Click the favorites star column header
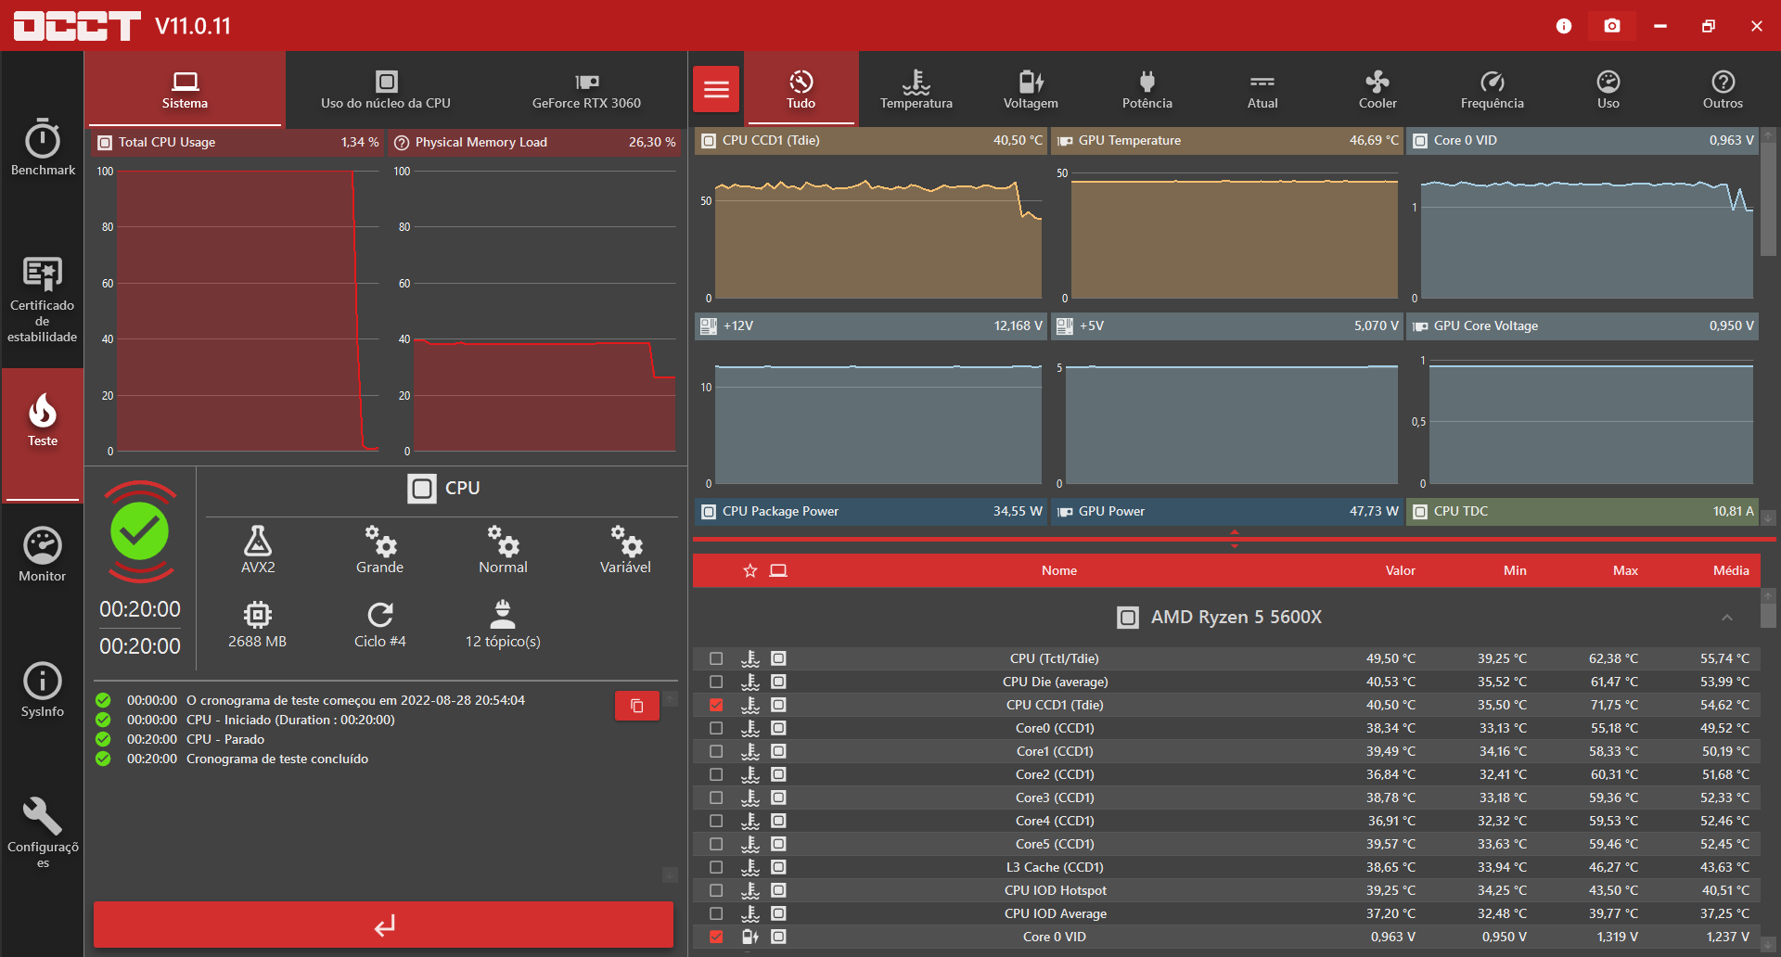 click(750, 570)
